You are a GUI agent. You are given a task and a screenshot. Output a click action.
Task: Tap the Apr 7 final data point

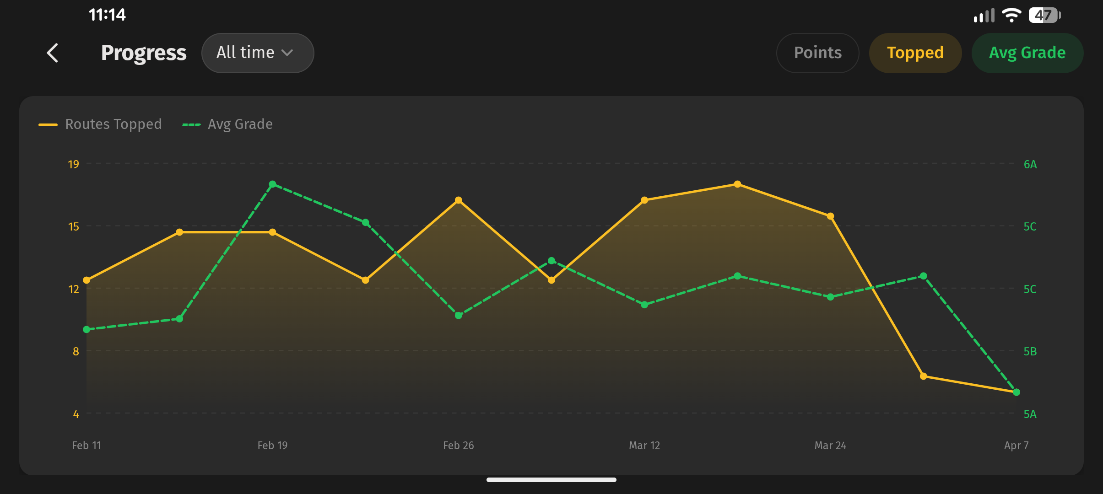(x=1016, y=392)
